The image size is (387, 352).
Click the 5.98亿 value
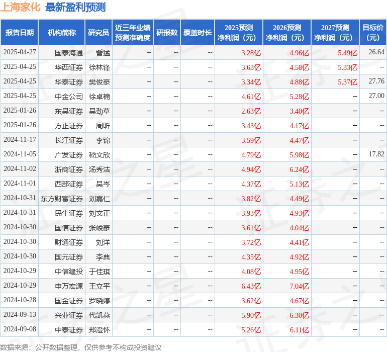[x=300, y=155]
